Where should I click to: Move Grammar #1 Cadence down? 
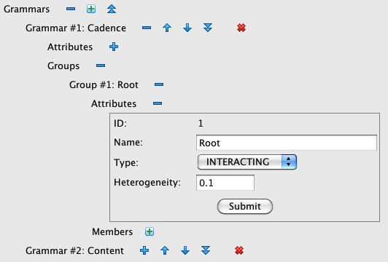pyautogui.click(x=187, y=28)
